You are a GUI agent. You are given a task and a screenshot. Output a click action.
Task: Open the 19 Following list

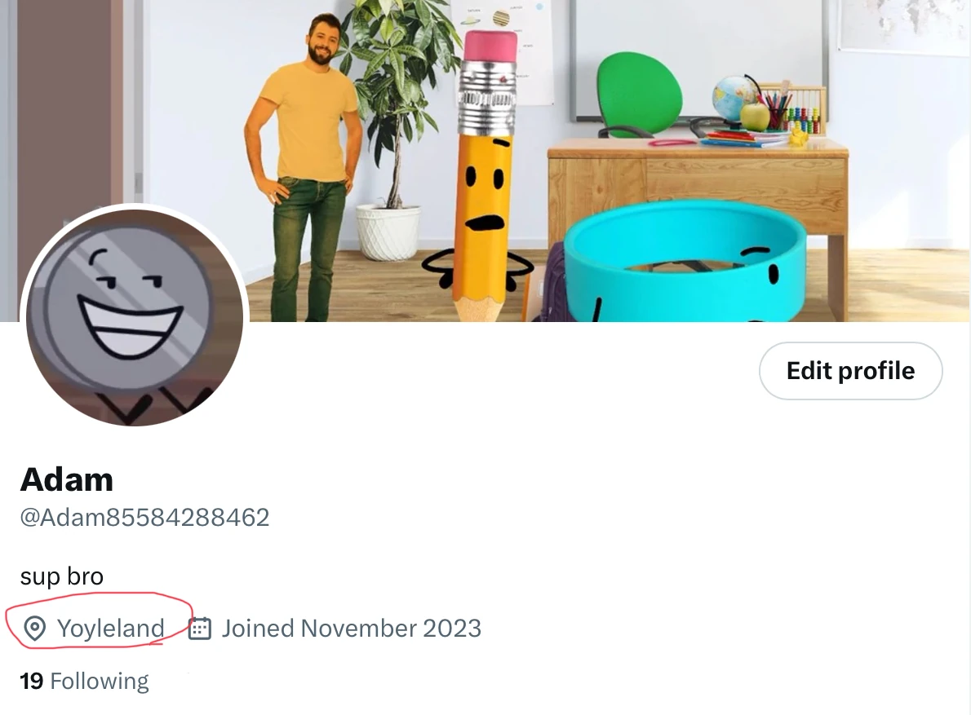pyautogui.click(x=84, y=681)
